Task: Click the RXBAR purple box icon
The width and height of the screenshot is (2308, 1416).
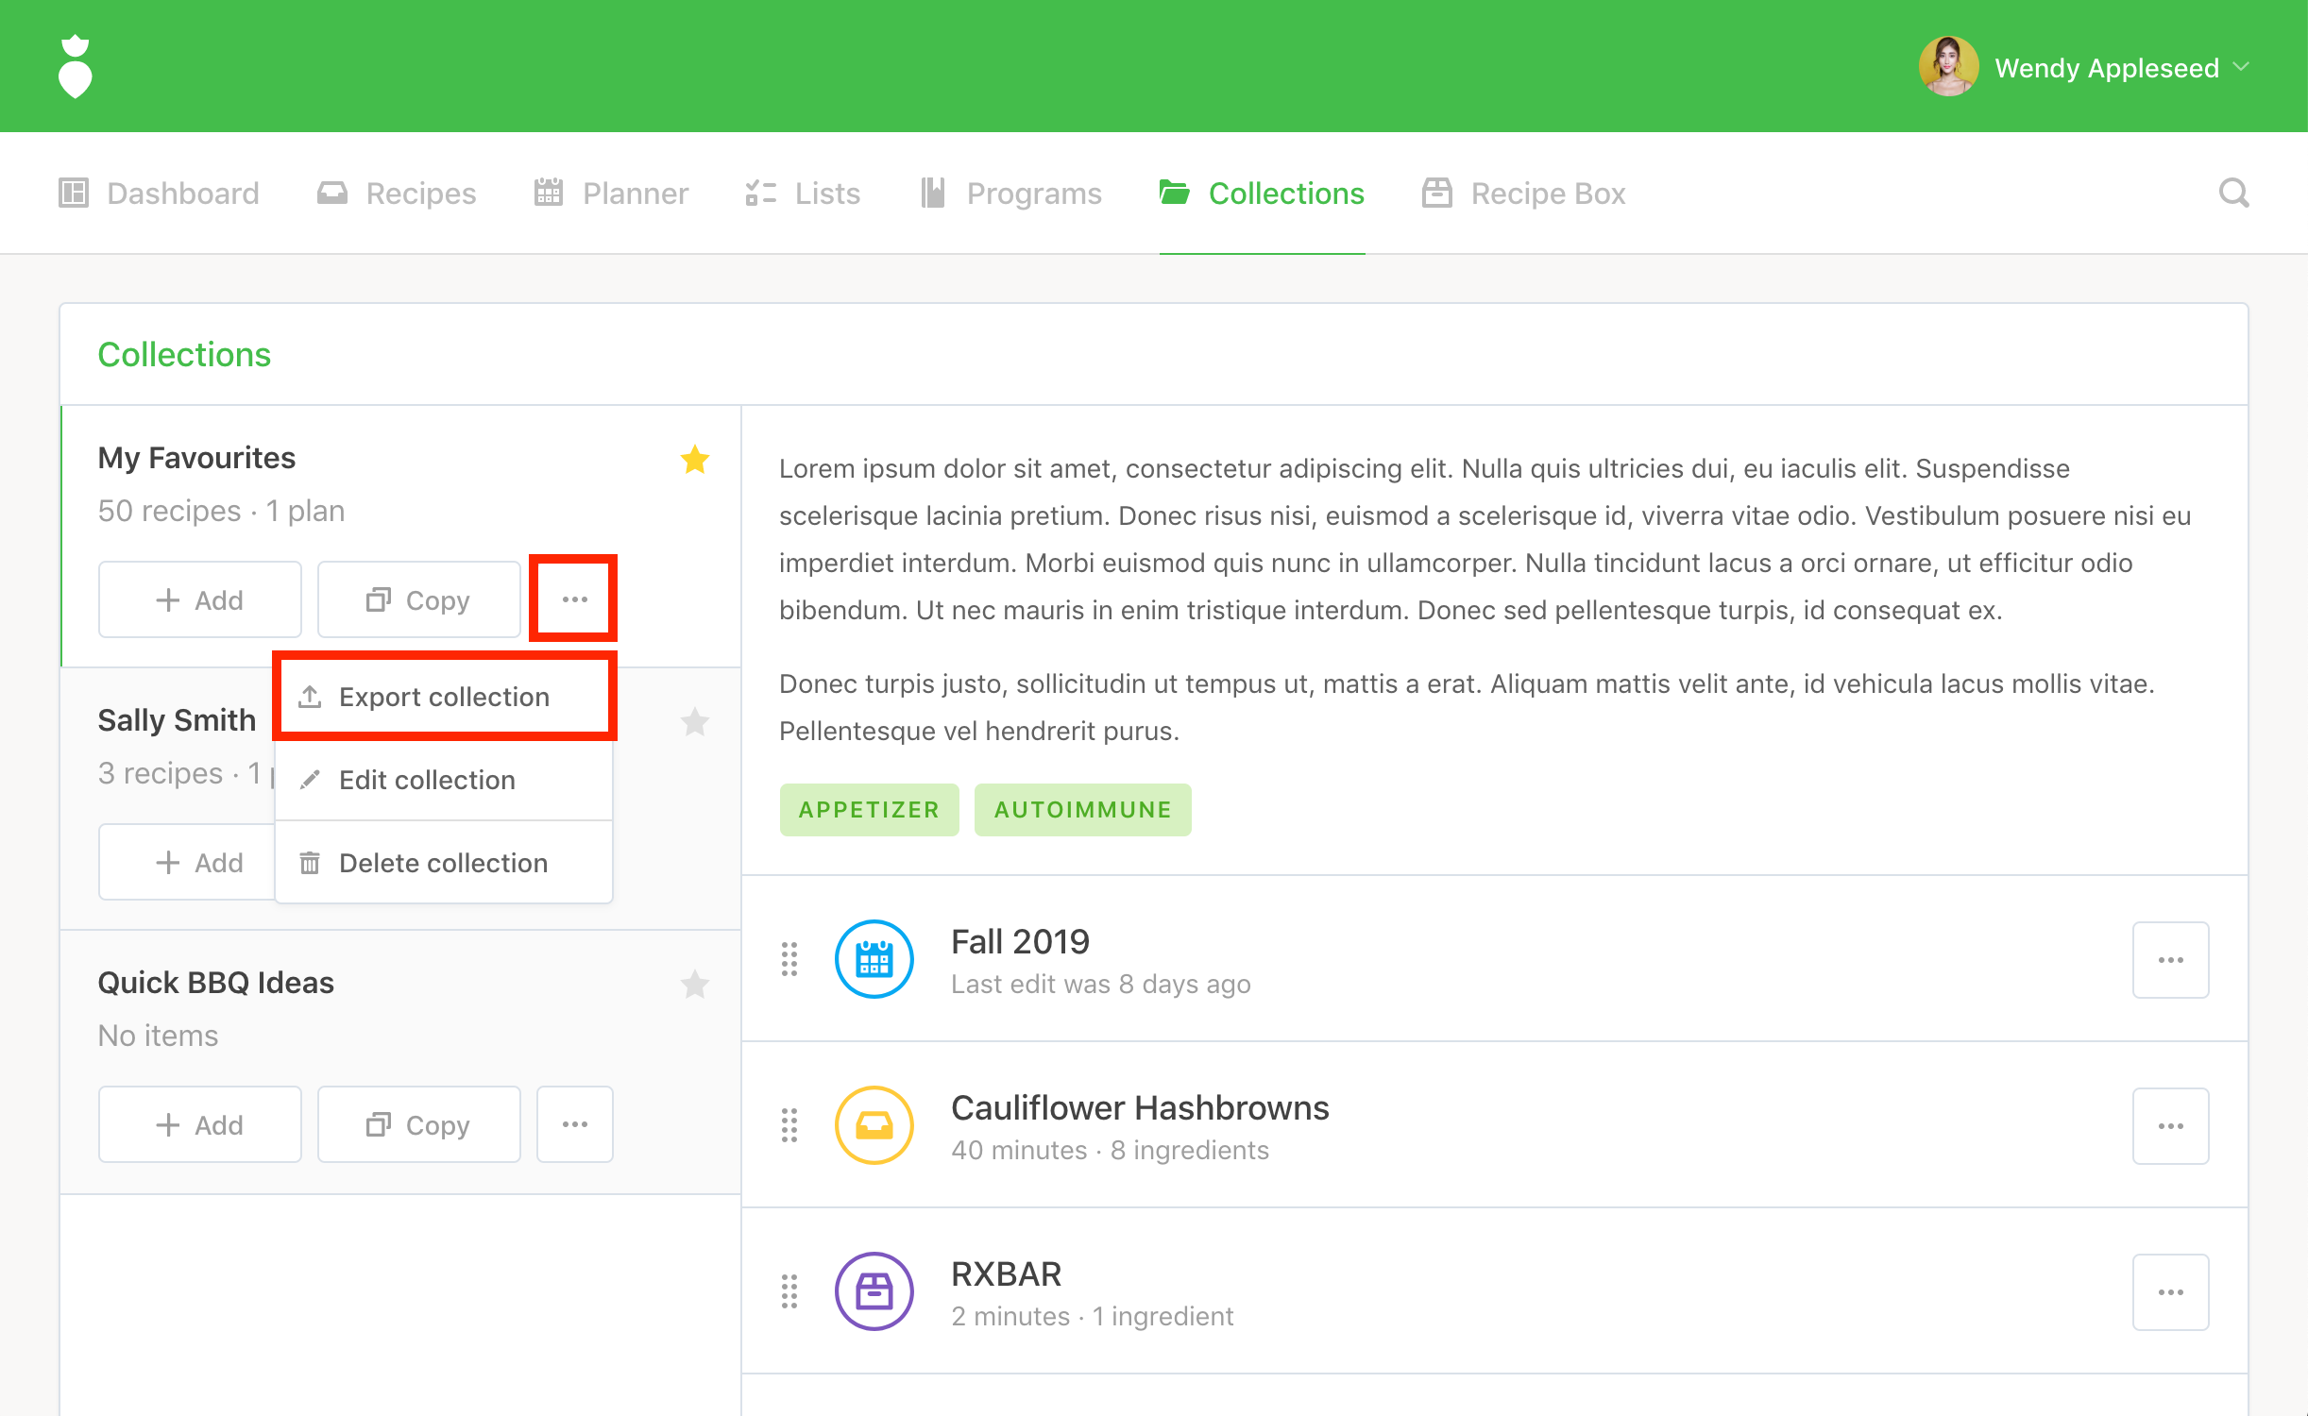Action: [x=874, y=1291]
